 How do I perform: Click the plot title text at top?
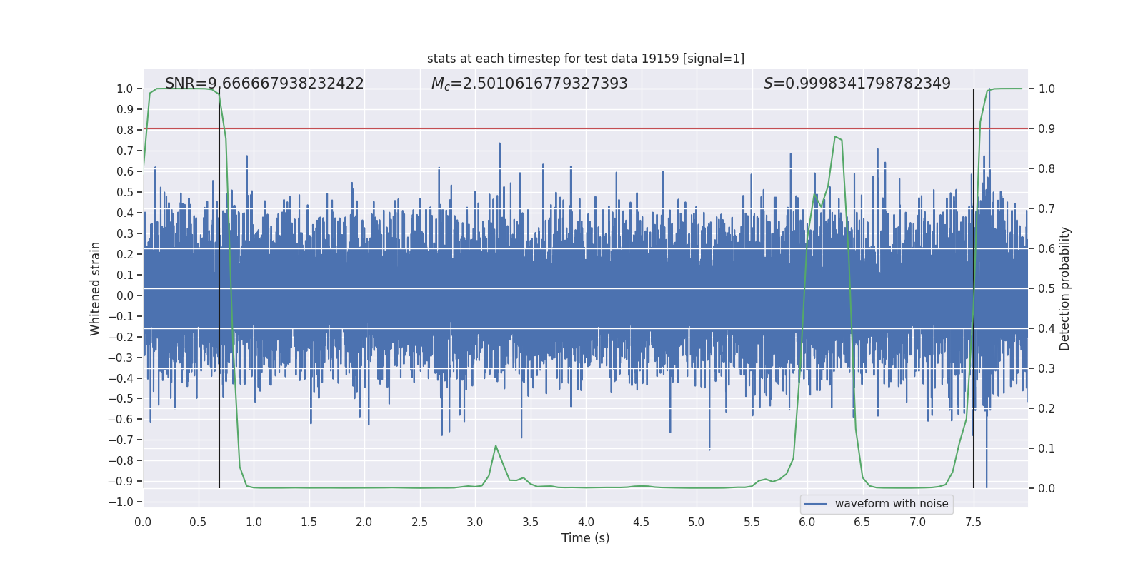pyautogui.click(x=585, y=59)
